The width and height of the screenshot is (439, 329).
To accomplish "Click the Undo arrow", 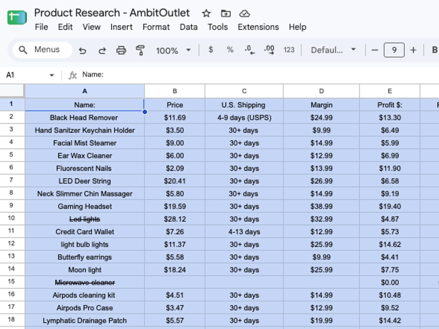I will point(82,50).
